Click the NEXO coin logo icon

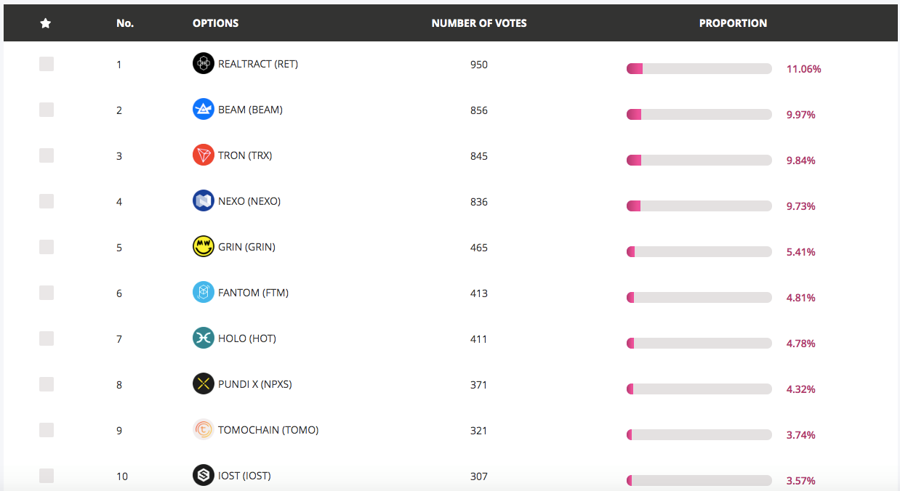[203, 201]
